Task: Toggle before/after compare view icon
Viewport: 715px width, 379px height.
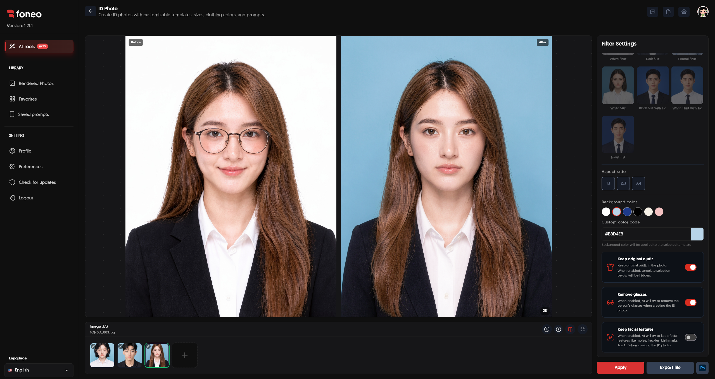Action: pyautogui.click(x=570, y=330)
